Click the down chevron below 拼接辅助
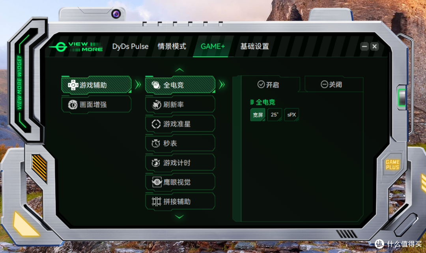Image resolution: width=426 pixels, height=253 pixels. tap(179, 217)
